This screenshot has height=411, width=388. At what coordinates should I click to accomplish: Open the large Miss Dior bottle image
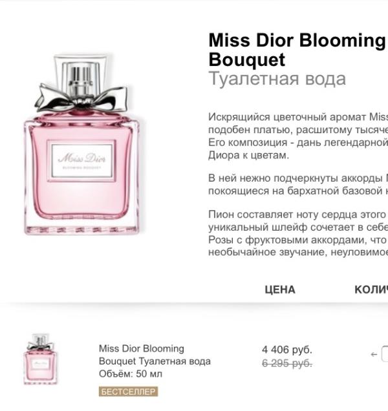[x=81, y=144]
